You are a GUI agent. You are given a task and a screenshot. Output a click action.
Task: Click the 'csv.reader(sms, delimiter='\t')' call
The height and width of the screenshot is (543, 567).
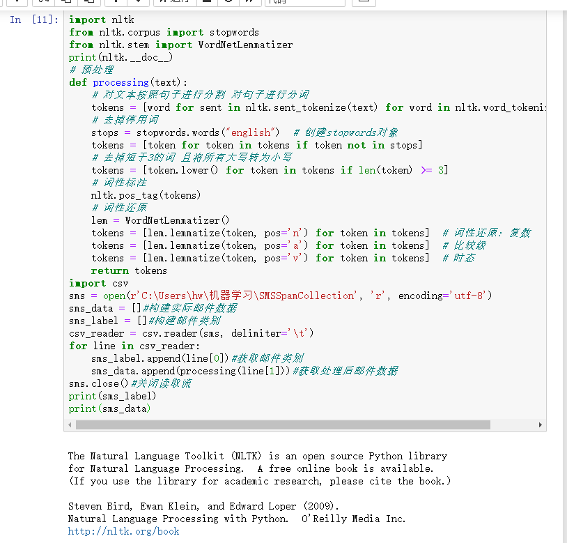click(x=228, y=333)
